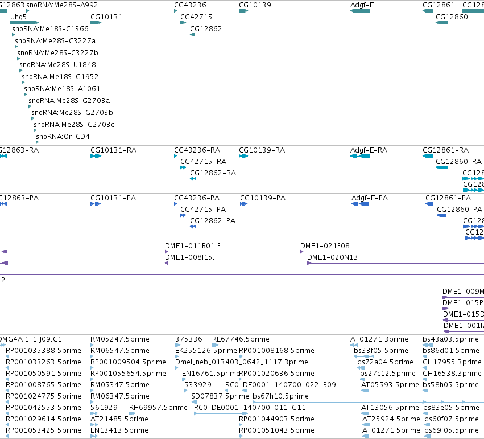Viewport: 484px width, 439px height.
Task: Select the bs67h10.5prime EST
Action: [368, 402]
